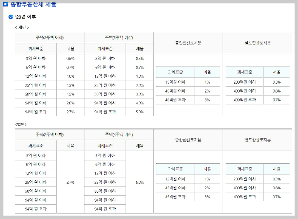Click the '23년 이후 subheading text

(x=26, y=17)
